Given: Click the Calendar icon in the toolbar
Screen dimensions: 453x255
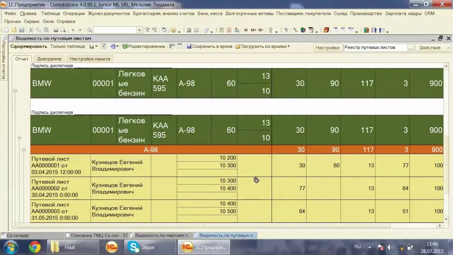Looking at the screenshot, I should 229,30.
